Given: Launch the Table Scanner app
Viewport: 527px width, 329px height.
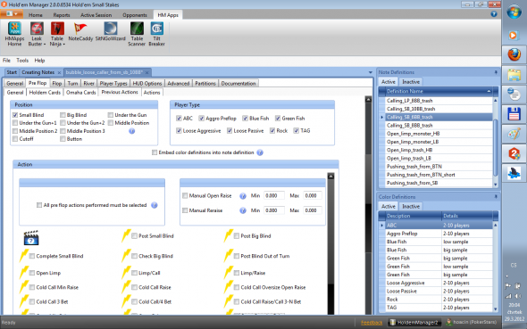Looking at the screenshot, I should click(137, 34).
